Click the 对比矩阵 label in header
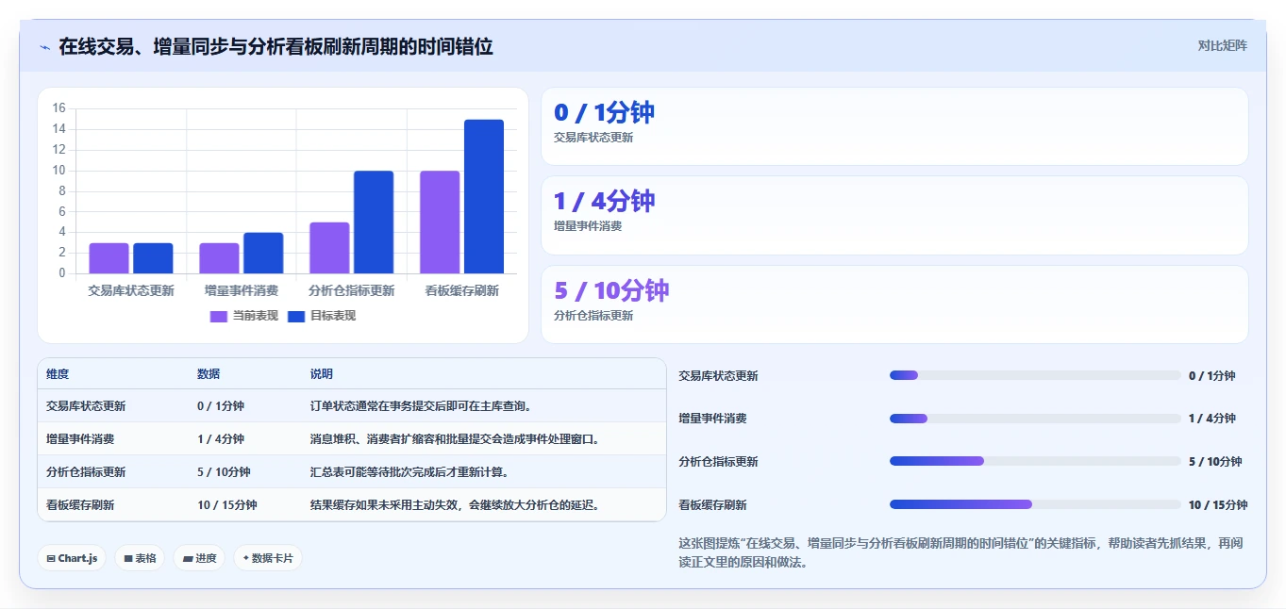The width and height of the screenshot is (1286, 609). (x=1222, y=45)
